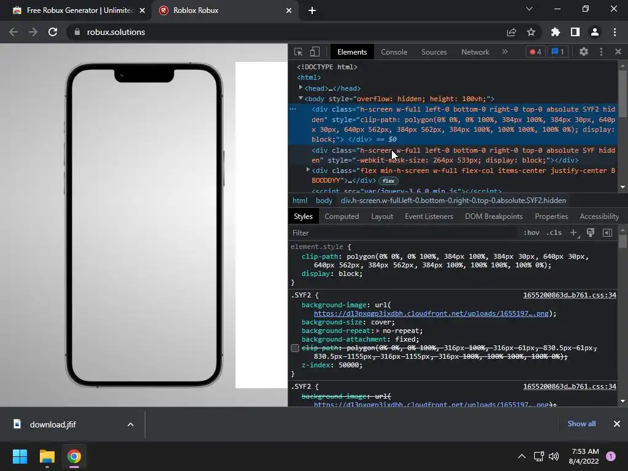Collapse the body element
Screen dimensions: 628x471
tap(301, 98)
